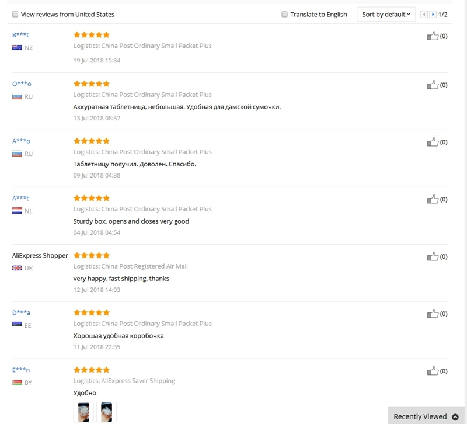Open the Sort by default dropdown
The image size is (467, 424).
pyautogui.click(x=386, y=15)
